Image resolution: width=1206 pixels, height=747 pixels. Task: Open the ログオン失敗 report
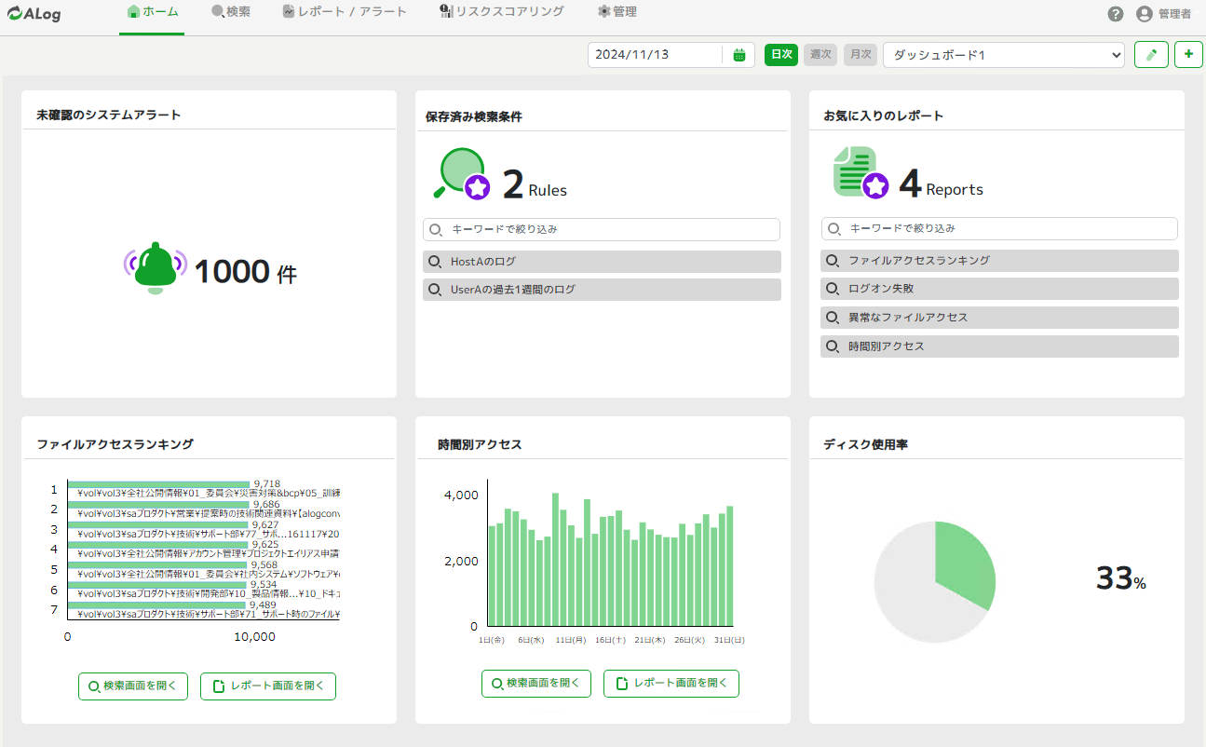(x=999, y=289)
